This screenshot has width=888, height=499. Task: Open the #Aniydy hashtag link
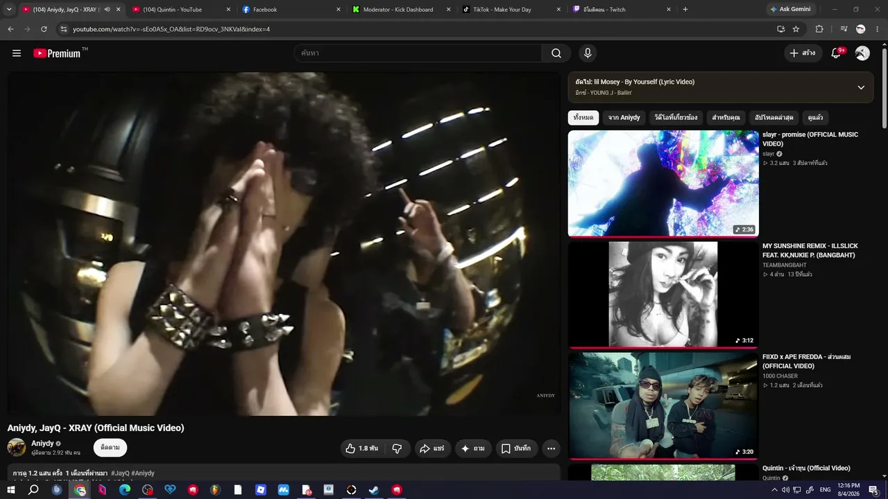point(143,473)
